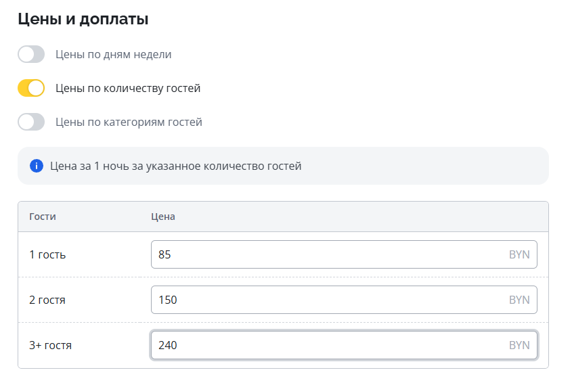The height and width of the screenshot is (385, 572).
Task: Click the '1 гость' row label
Action: (48, 254)
